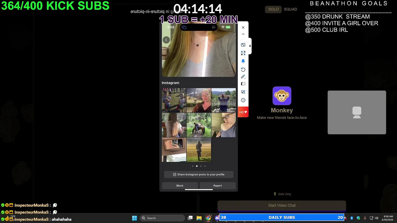The image size is (397, 223).
Task: Open the network tray icon
Action: pos(372,218)
